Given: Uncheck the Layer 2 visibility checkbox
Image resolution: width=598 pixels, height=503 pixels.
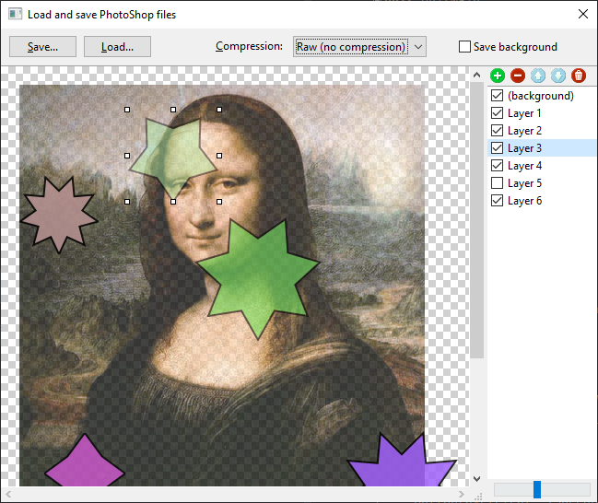Looking at the screenshot, I should [x=497, y=131].
